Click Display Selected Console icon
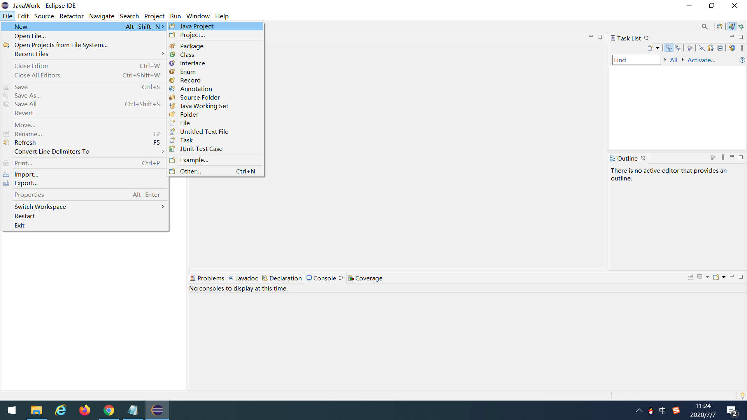747x420 pixels. (x=700, y=277)
